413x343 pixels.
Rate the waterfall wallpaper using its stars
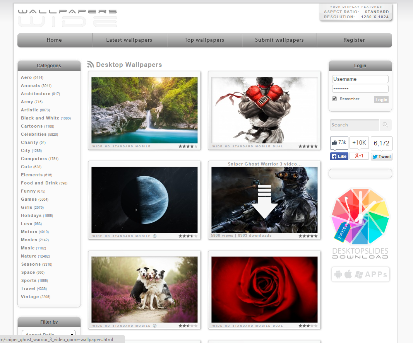188,147
